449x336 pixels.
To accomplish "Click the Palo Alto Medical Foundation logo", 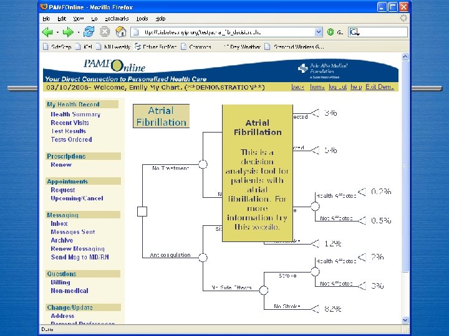I will point(322,70).
